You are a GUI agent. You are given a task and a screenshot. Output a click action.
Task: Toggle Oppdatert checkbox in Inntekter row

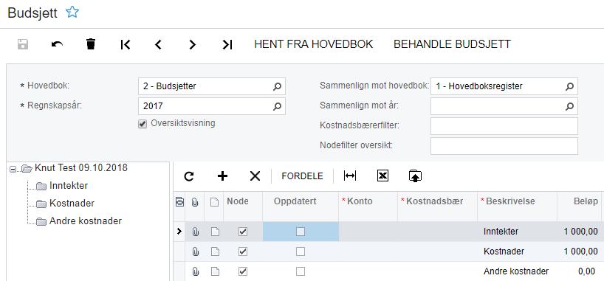tap(301, 232)
